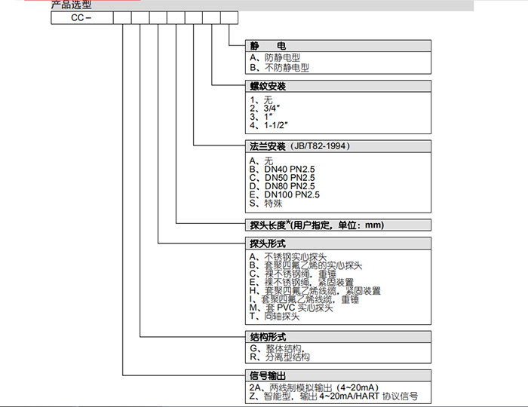528x407 pixels.
Task: Click the 螺纹安装 section header
Action: 268,87
